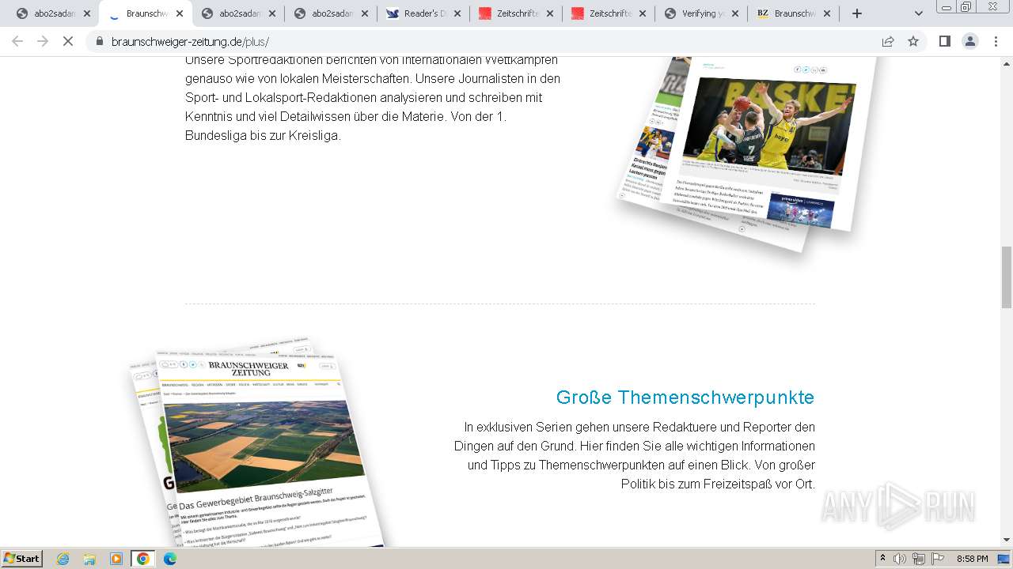Viewport: 1013px width, 569px height.
Task: Click the system clock 8:58 PM
Action: tap(972, 559)
